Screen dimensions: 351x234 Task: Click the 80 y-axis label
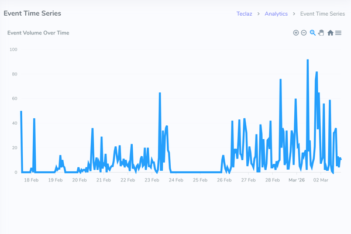point(15,74)
